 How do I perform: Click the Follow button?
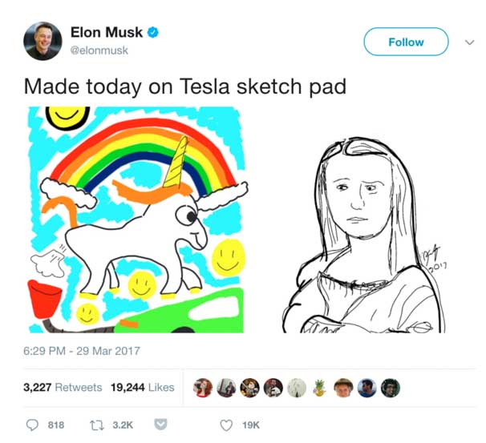406,42
